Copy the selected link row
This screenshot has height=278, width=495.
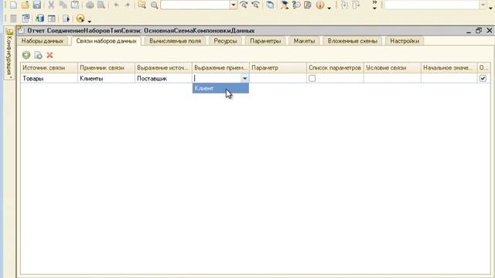pos(38,55)
